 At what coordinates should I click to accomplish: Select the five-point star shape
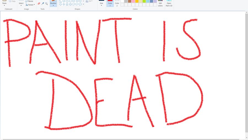67,4
